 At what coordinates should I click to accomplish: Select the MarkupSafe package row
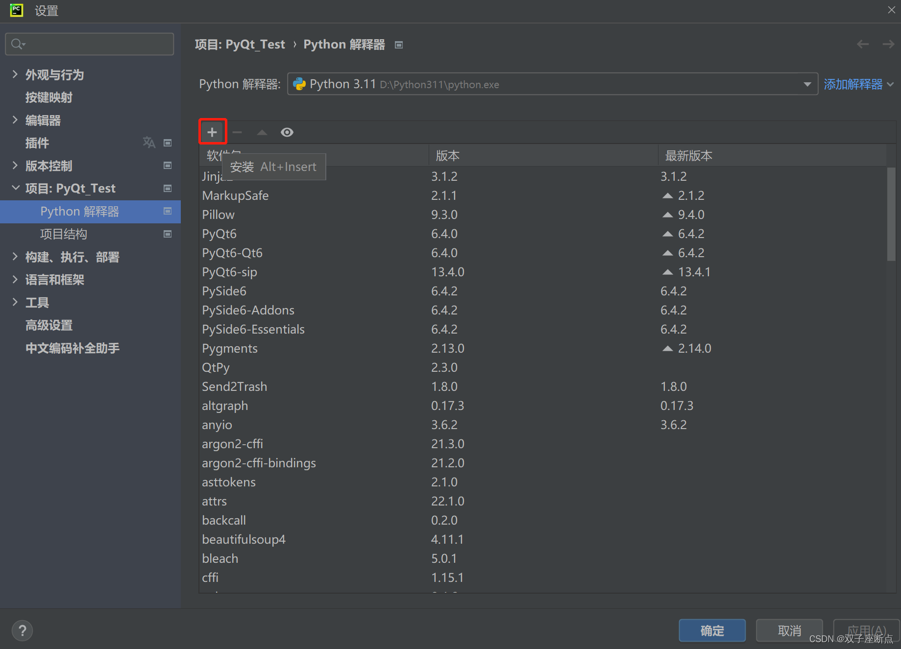(543, 195)
